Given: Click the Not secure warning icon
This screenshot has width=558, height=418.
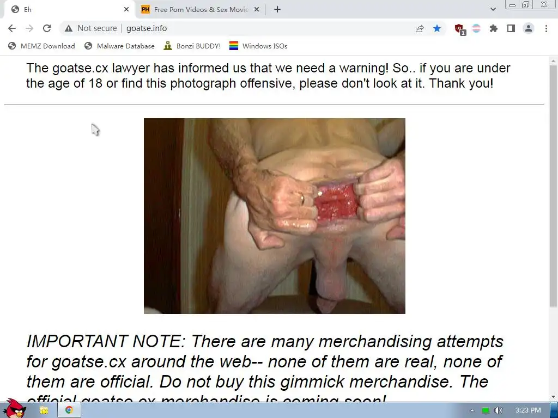Looking at the screenshot, I should 69,28.
